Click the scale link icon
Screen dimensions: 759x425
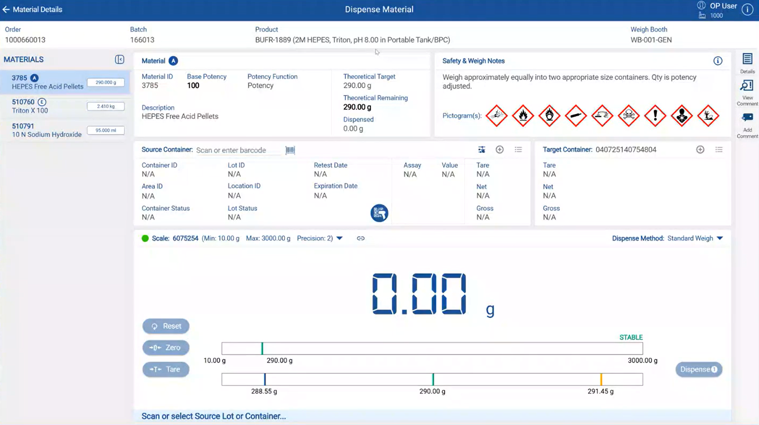pyautogui.click(x=361, y=238)
